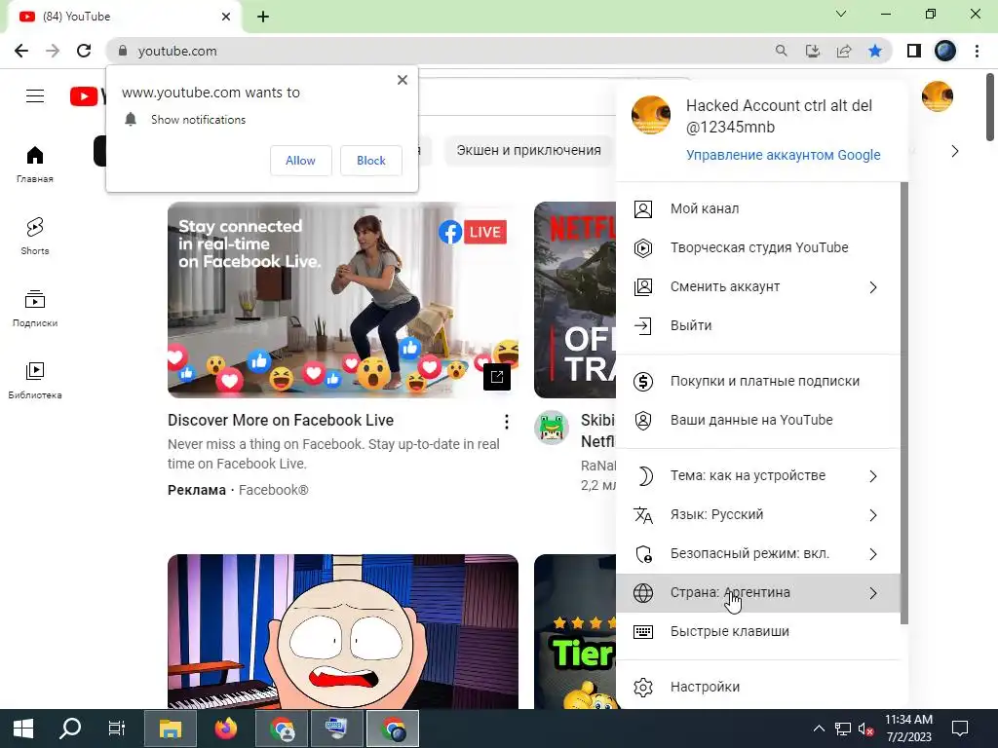Screen dimensions: 998x748
Task: Open the YouTube hamburger guide menu
Action: pos(35,96)
